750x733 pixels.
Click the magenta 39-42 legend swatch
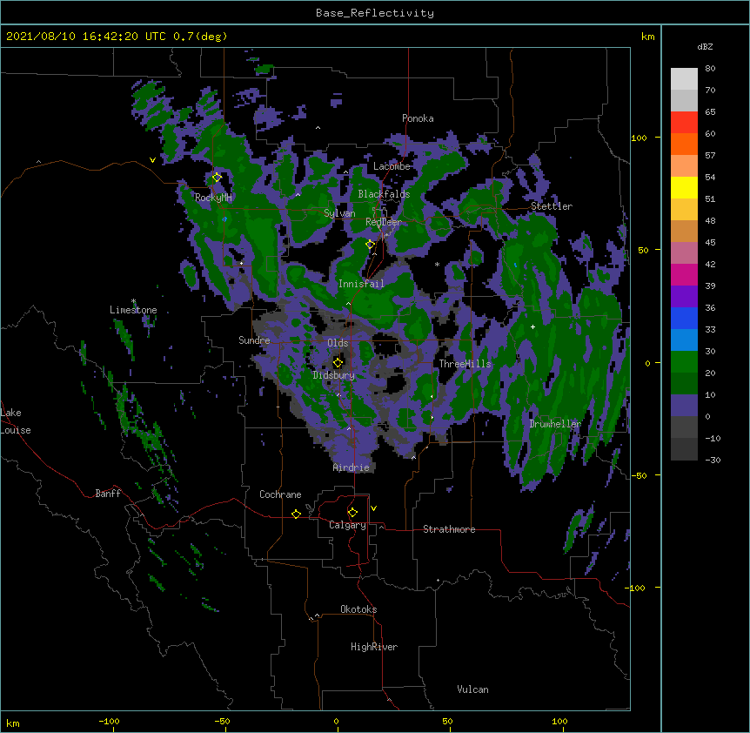[x=684, y=275]
